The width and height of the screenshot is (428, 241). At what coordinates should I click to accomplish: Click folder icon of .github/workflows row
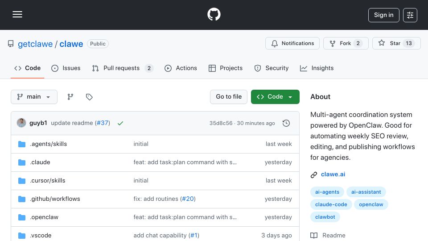click(22, 199)
